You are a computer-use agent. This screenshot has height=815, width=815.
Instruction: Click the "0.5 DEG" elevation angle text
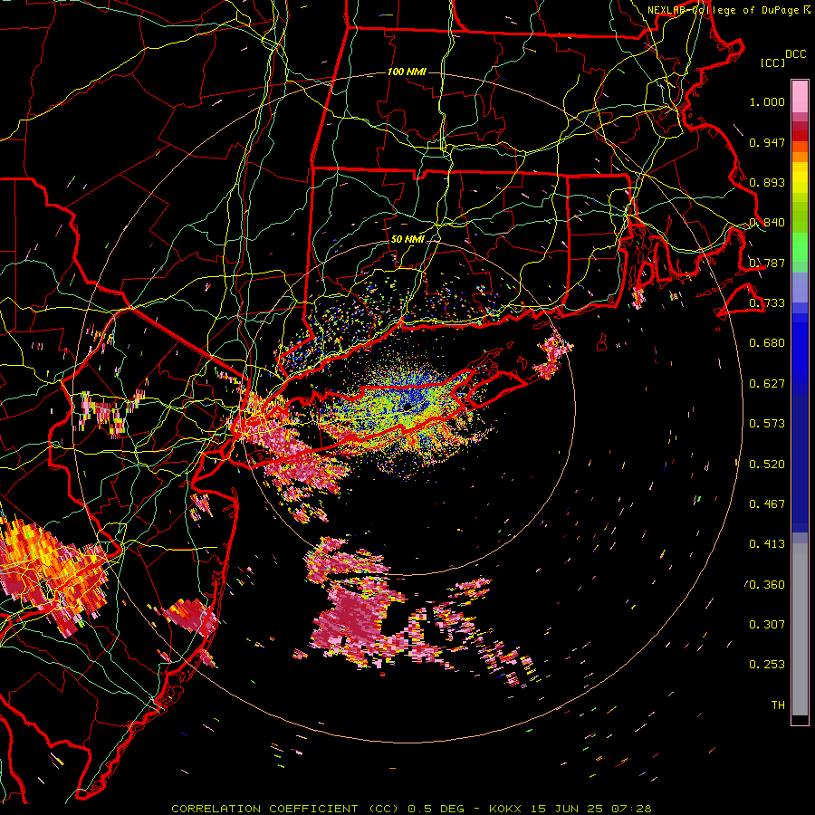[437, 809]
